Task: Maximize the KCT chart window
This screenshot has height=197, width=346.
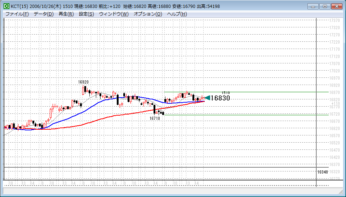Action: click(325, 6)
